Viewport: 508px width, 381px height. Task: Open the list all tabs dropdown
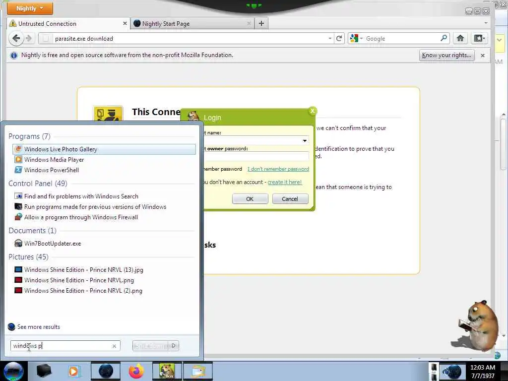[x=486, y=23]
